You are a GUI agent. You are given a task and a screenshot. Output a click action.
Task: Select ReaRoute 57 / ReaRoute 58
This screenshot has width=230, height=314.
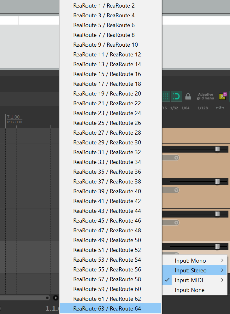(x=111, y=279)
